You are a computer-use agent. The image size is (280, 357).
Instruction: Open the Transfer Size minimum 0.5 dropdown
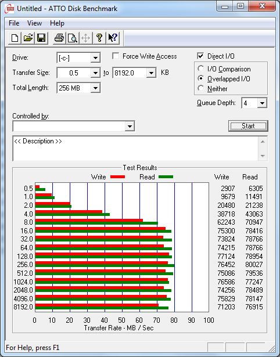[95, 73]
